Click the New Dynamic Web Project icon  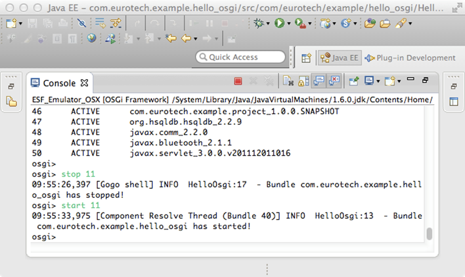(325, 23)
